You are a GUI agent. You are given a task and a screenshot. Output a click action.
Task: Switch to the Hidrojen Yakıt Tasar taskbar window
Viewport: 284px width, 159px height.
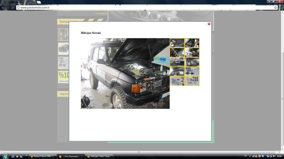(x=99, y=156)
